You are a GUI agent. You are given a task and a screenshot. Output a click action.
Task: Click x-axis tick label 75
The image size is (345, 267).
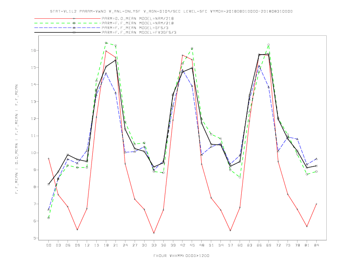(288, 245)
